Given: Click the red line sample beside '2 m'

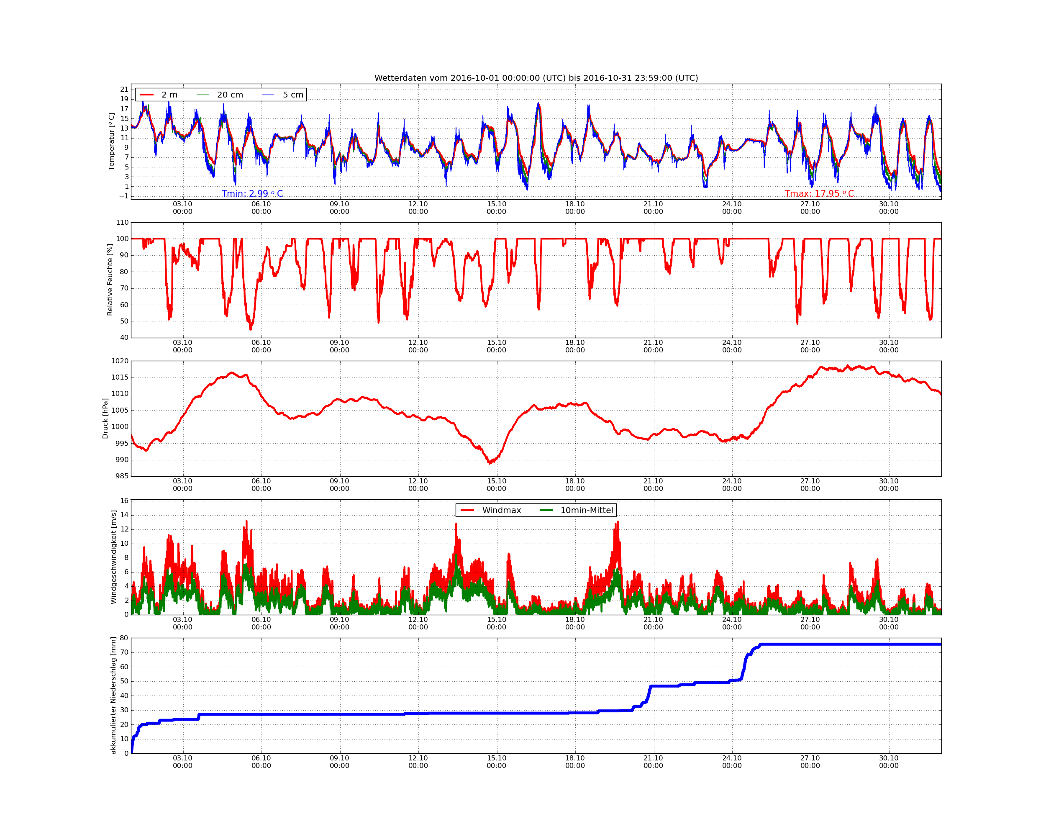Looking at the screenshot, I should point(146,95).
